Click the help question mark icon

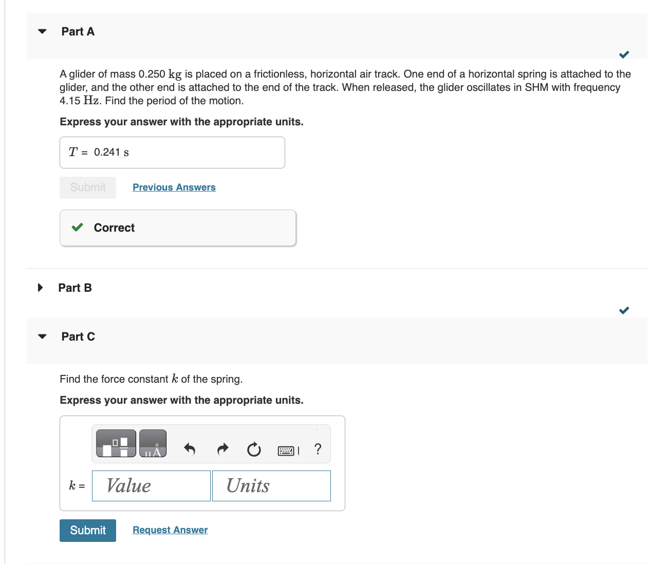click(318, 449)
